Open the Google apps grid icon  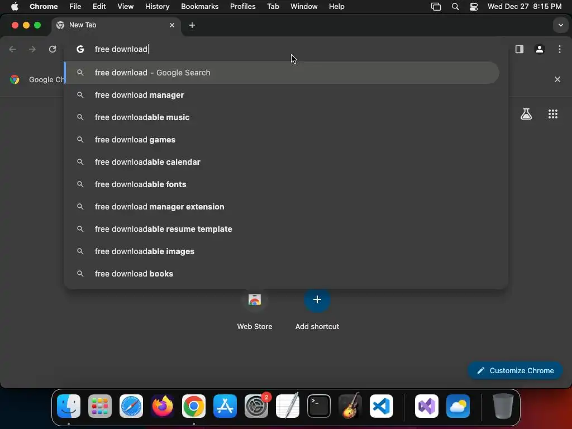pos(552,114)
